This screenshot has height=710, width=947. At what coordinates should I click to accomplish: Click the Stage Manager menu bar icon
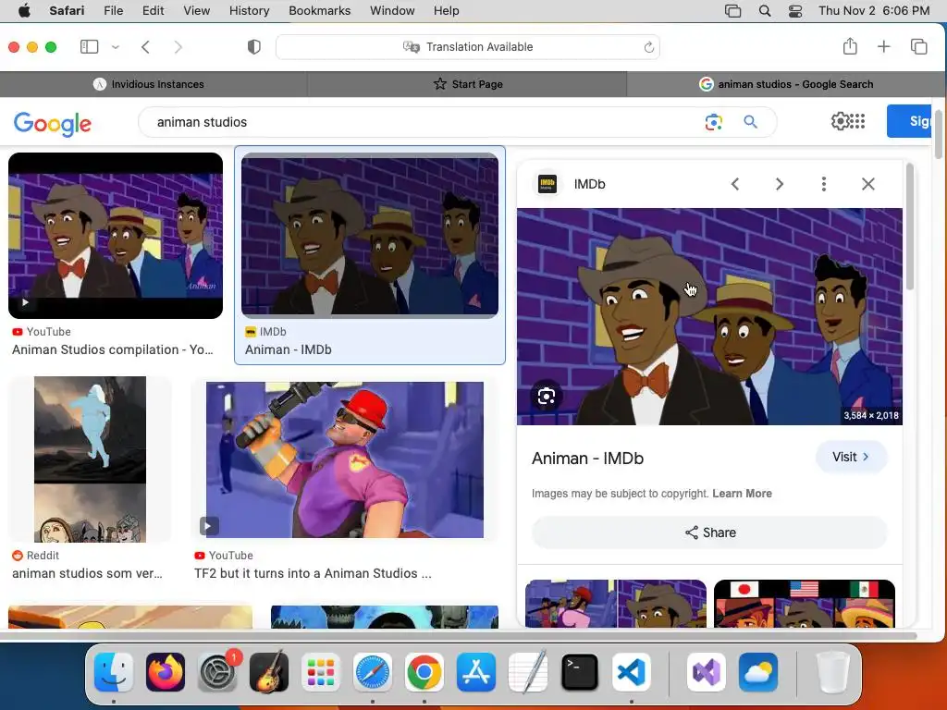(x=732, y=11)
